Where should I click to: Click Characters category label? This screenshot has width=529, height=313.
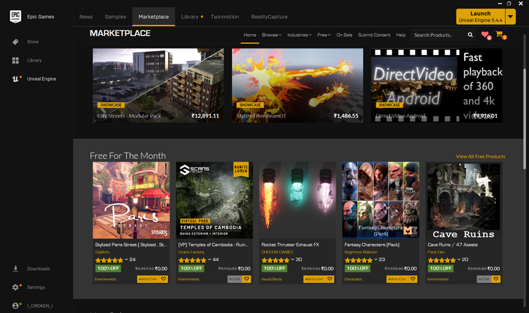353,279
